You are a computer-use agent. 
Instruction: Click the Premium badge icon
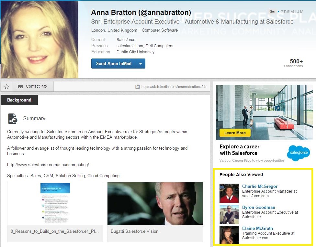pyautogui.click(x=278, y=12)
